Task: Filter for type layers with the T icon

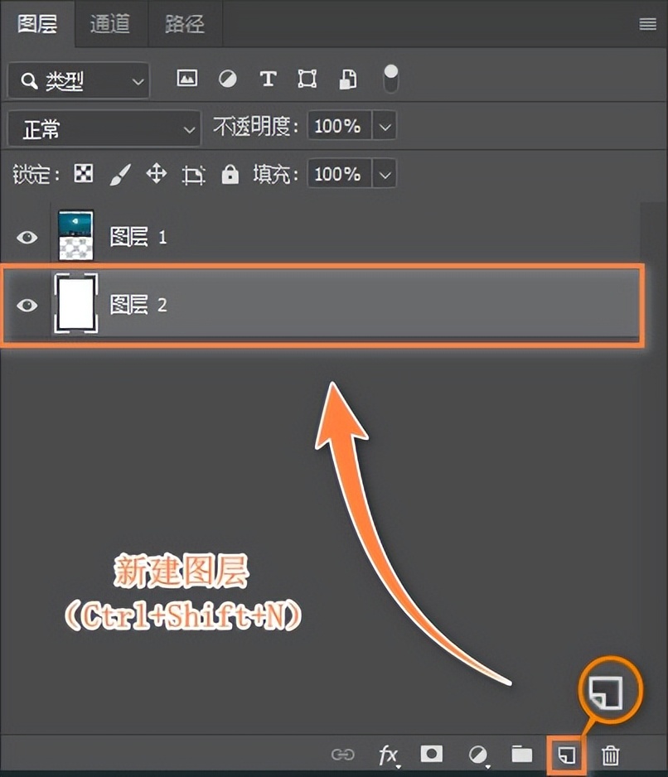Action: click(267, 79)
